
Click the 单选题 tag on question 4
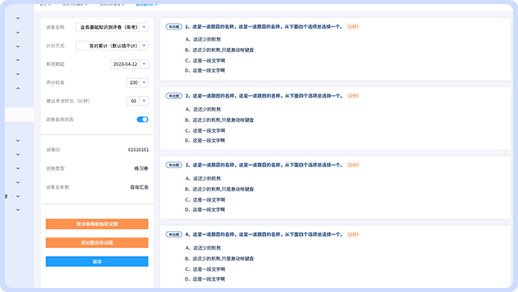pyautogui.click(x=174, y=234)
